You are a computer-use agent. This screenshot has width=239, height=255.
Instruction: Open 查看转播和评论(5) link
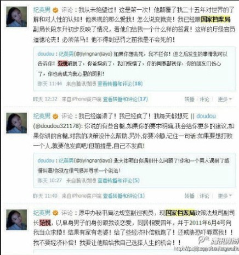pos(118,181)
